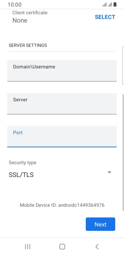
Task: Click the vertical scrollbar thumb
Action: 123,152
